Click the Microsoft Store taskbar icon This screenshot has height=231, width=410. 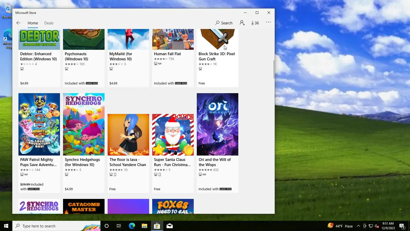click(x=157, y=226)
